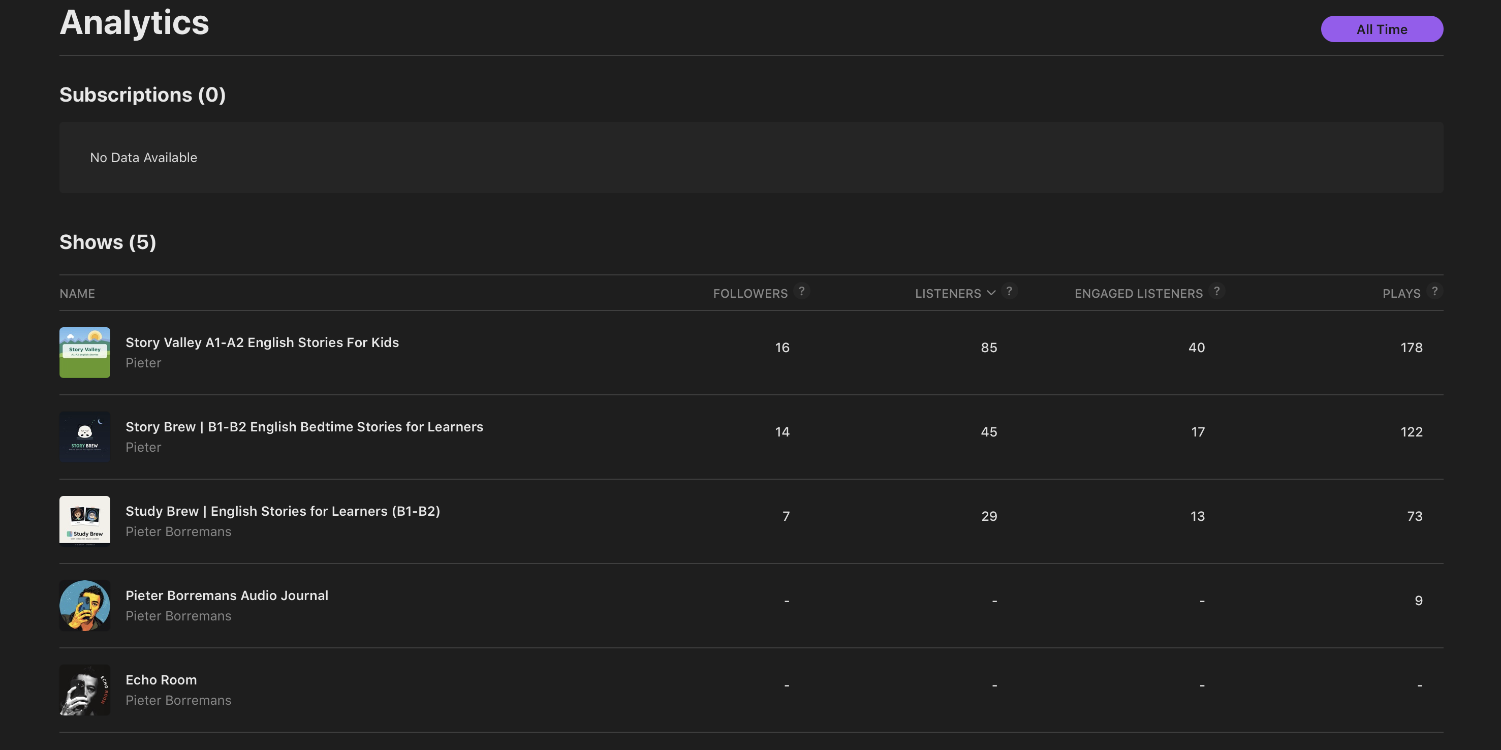Open Study Brew English Stories for Learners
The height and width of the screenshot is (750, 1501).
[283, 511]
